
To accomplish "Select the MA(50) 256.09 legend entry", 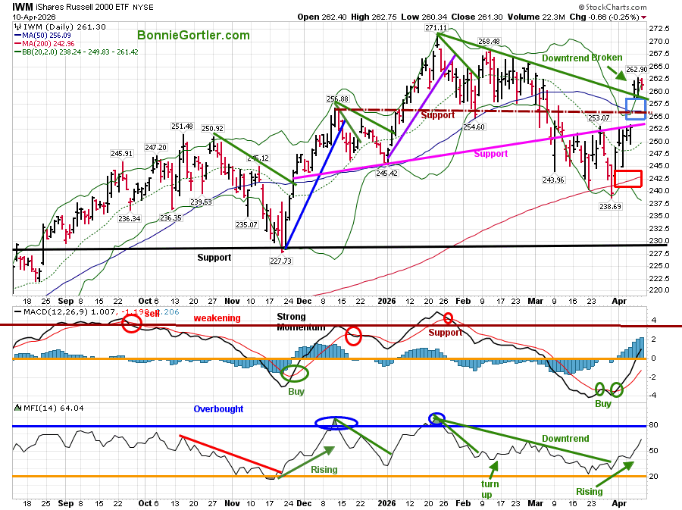I will point(48,34).
